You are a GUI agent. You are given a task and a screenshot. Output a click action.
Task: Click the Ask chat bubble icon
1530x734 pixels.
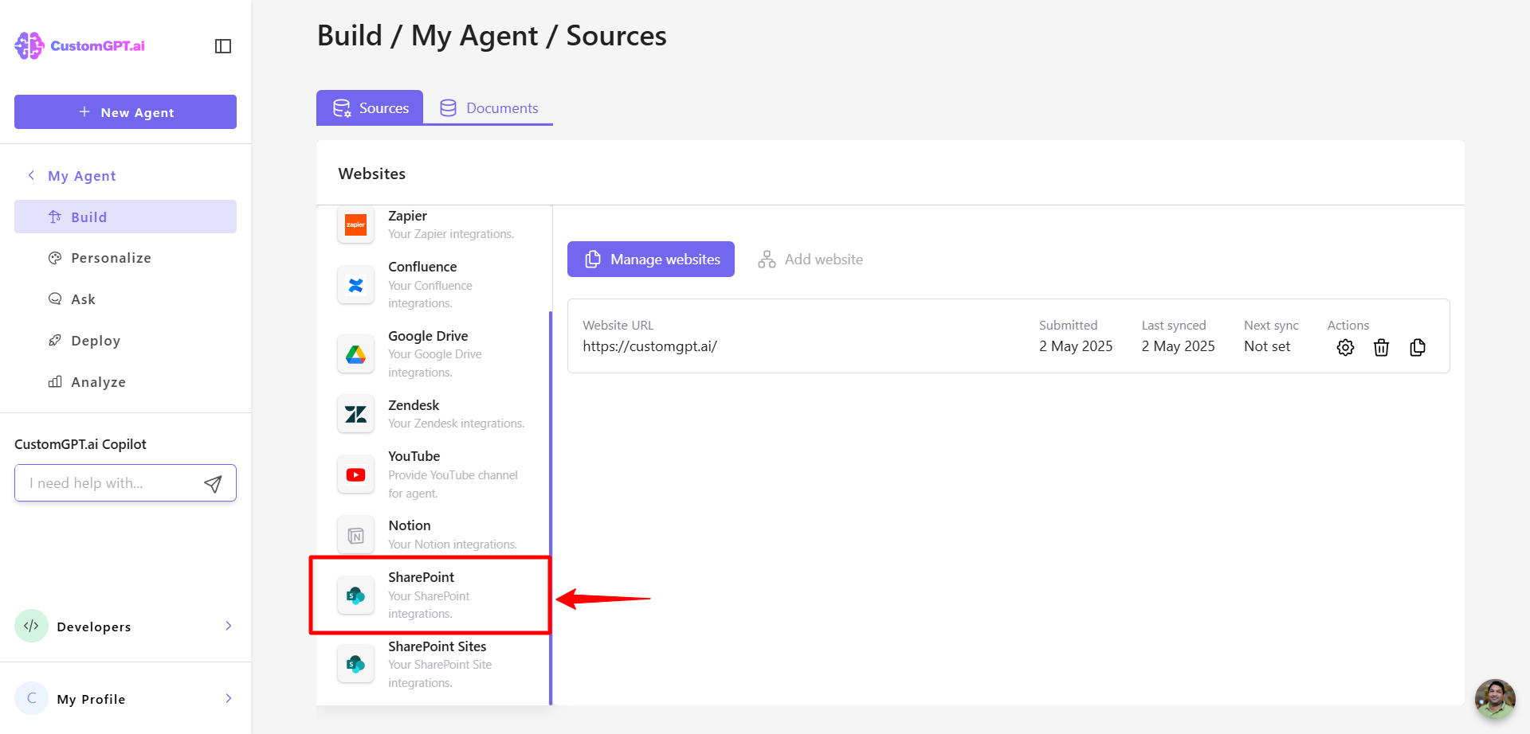pyautogui.click(x=55, y=299)
